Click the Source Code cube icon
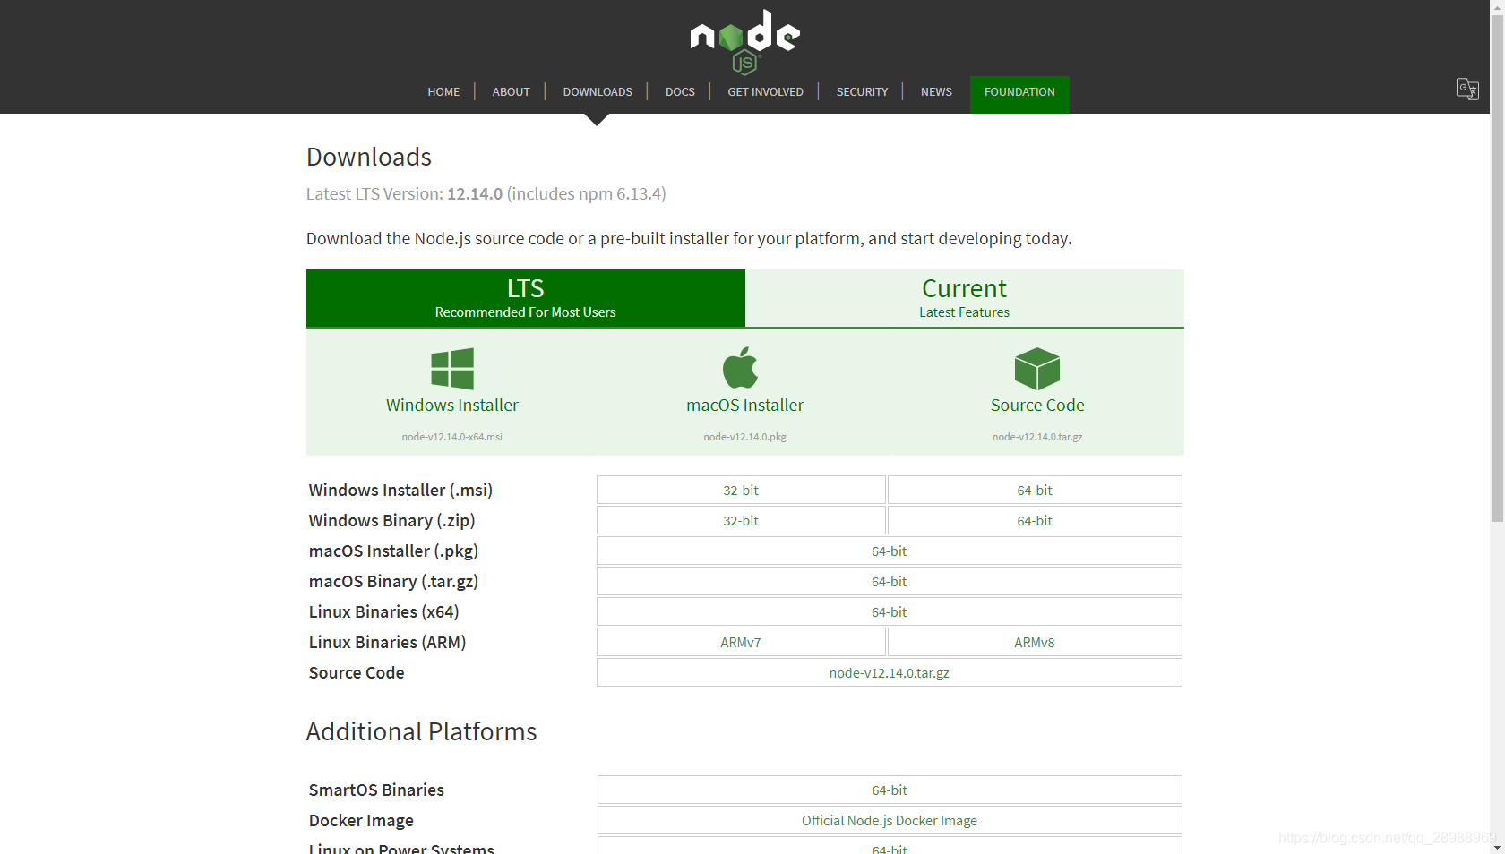The height and width of the screenshot is (854, 1505). pos(1037,369)
